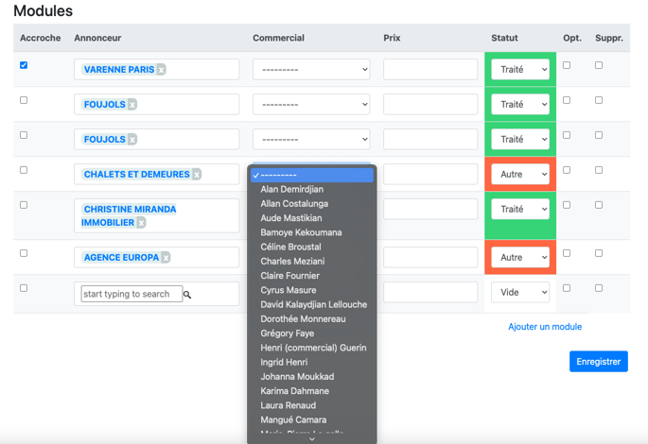Click the Enregistrer button

click(x=598, y=361)
